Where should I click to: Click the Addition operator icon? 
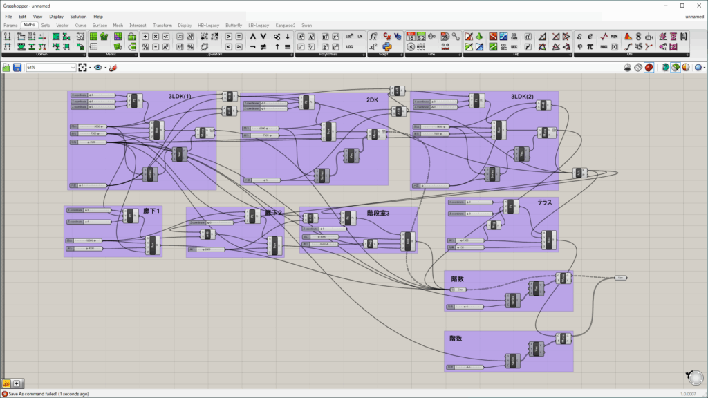(x=145, y=36)
